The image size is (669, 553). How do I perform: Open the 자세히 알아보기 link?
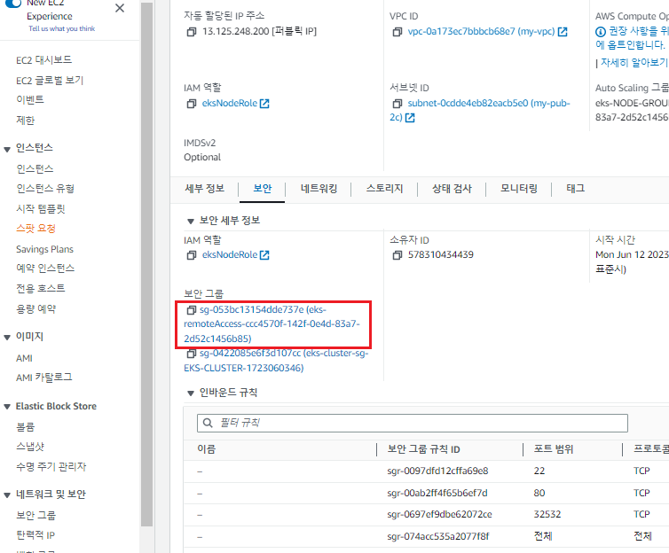point(634,63)
